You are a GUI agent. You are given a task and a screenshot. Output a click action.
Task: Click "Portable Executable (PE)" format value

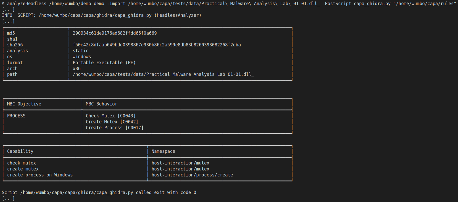pos(104,63)
